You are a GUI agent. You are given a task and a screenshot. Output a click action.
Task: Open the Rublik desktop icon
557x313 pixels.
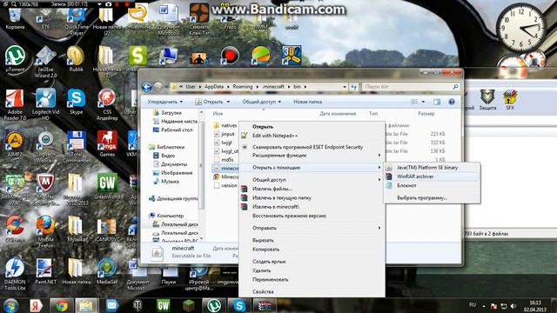[76, 58]
